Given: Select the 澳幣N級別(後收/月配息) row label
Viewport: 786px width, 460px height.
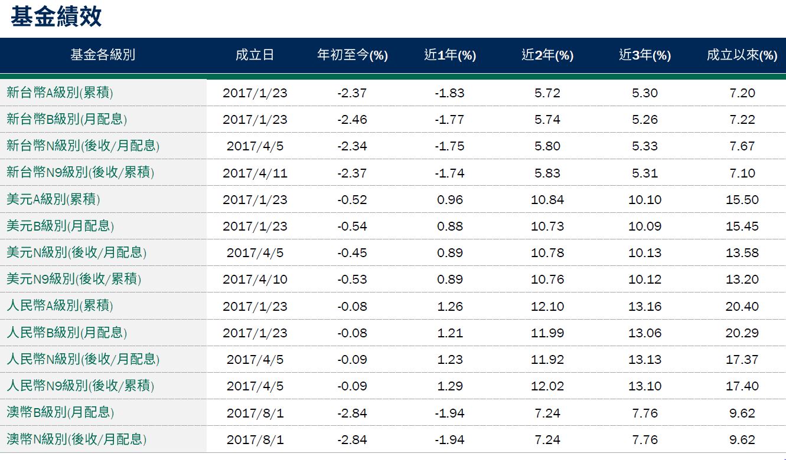Looking at the screenshot, I should point(76,439).
